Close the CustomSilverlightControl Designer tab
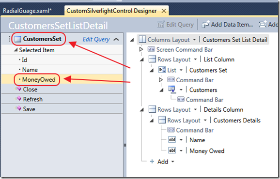Image resolution: width=280 pixels, height=179 pixels. pyautogui.click(x=164, y=11)
